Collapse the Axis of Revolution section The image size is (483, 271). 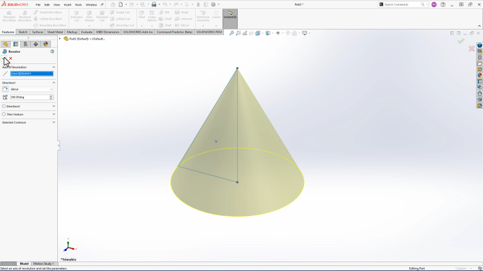[53, 67]
